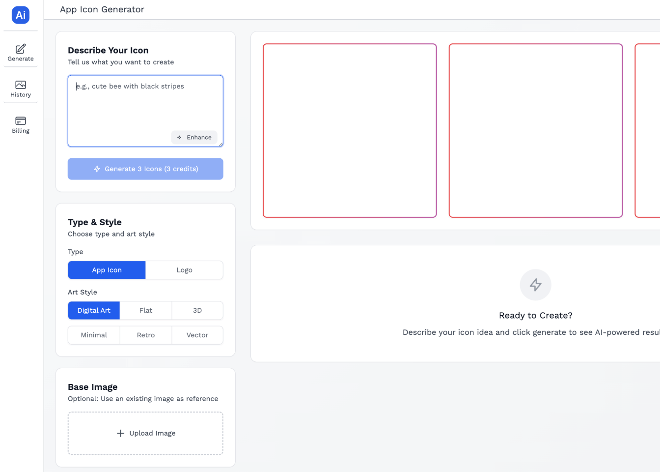Click 'Optional: Use an existing image as reference'

tap(143, 399)
